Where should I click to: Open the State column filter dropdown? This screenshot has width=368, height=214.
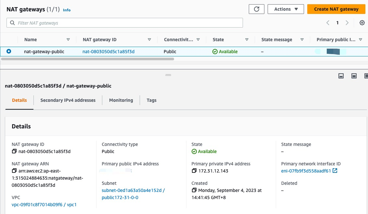pyautogui.click(x=247, y=39)
